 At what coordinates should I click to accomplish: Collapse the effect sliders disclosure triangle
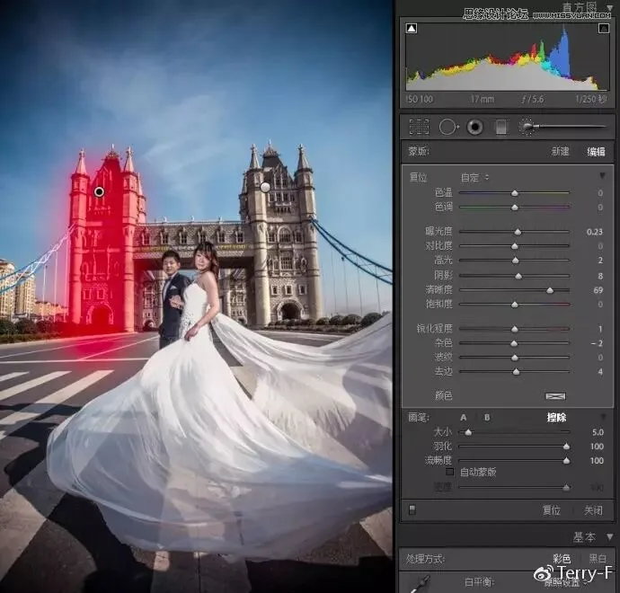point(602,175)
